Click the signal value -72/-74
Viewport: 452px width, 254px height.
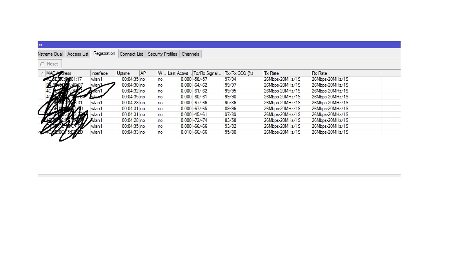pos(200,120)
